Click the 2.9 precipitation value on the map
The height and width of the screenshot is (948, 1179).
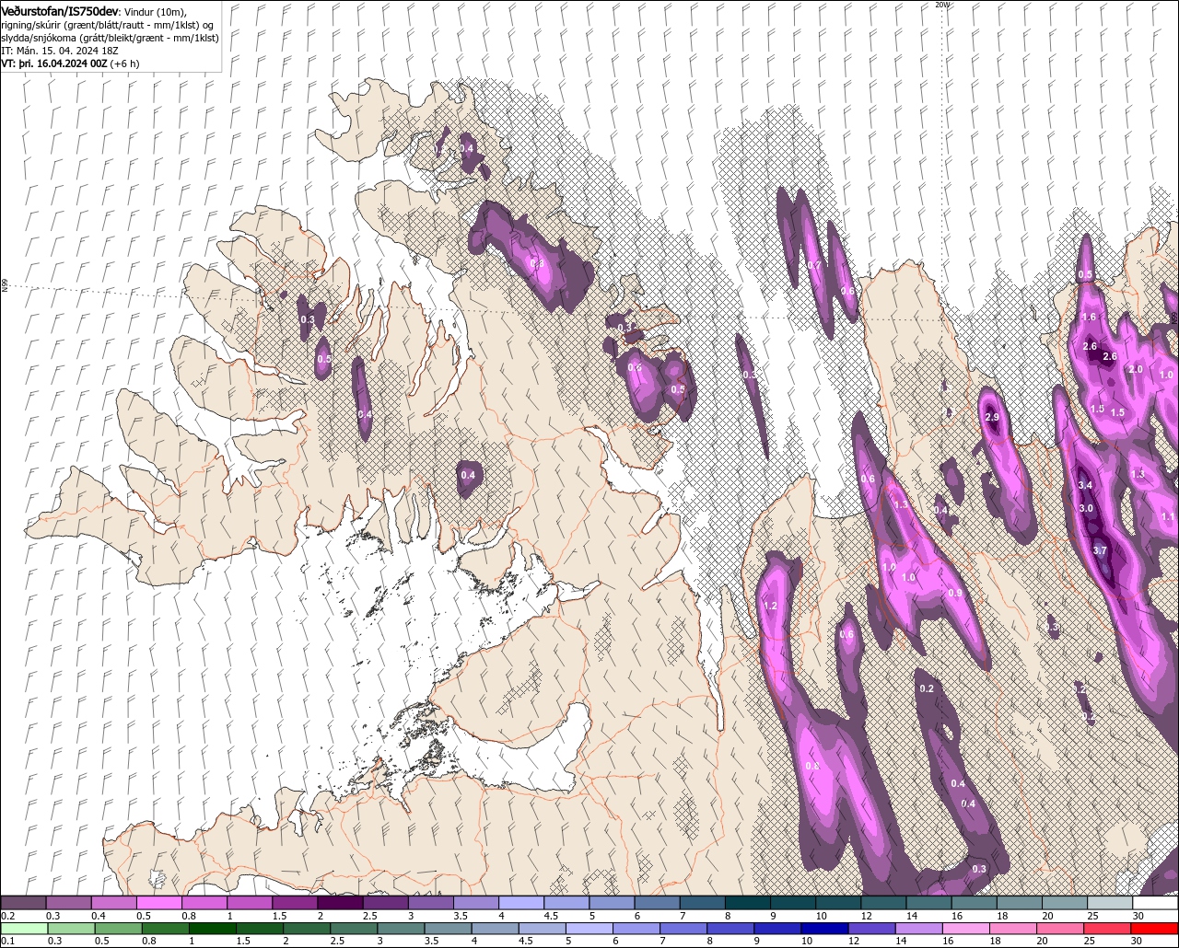point(992,418)
